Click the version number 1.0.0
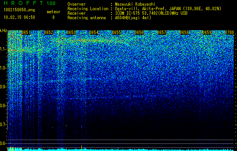Screen dimensions: 237x151 pyautogui.click(x=51, y=3)
